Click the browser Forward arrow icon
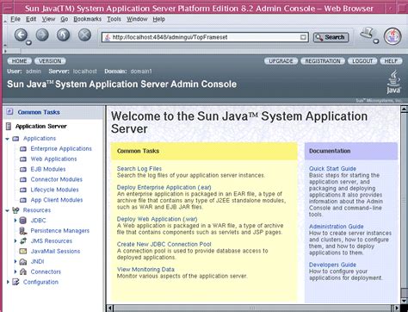Screen dimensions: 408x312 point(42,35)
